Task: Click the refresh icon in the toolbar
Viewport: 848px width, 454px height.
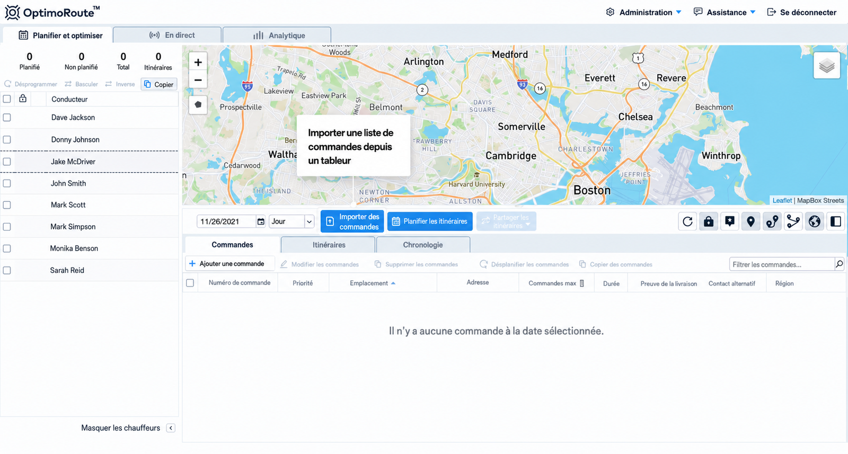Action: [687, 221]
